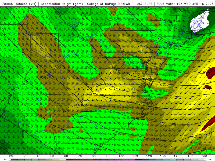Click the 140 value on the color scale
Screen dimensions: 215x161
(x=177, y=156)
